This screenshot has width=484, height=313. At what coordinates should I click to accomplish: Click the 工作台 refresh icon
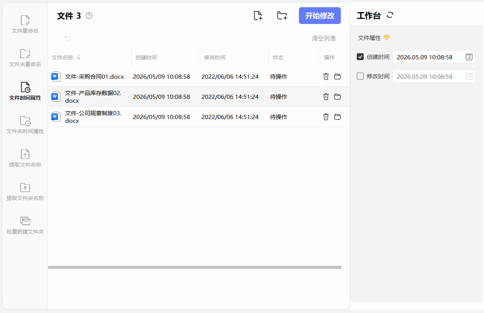pyautogui.click(x=390, y=15)
